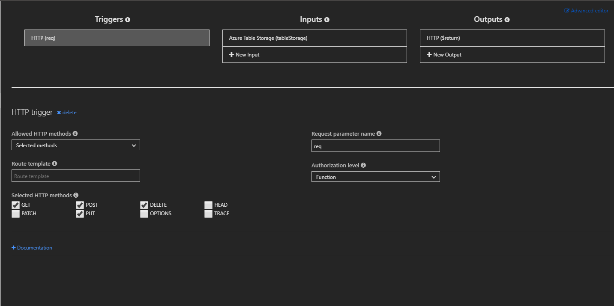Uncheck the GET method checkbox
Viewport: 614px width, 306px height.
[16, 205]
